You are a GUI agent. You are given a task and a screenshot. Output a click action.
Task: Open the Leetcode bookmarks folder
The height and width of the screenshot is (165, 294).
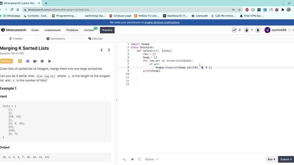tap(199, 16)
